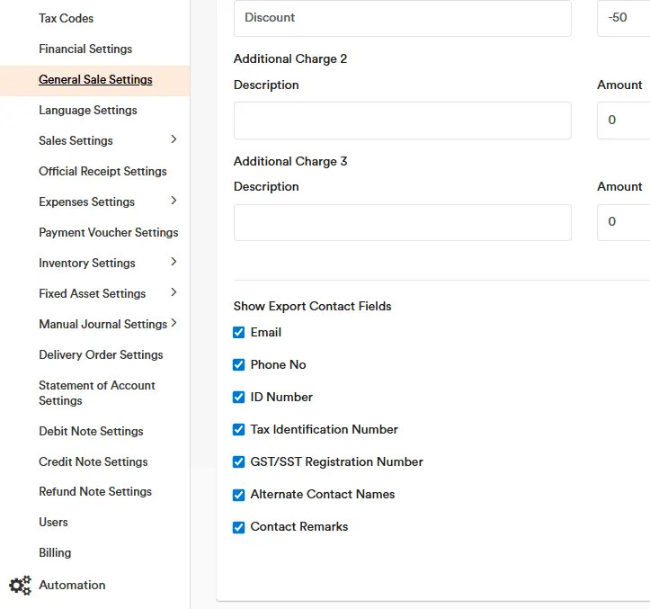Click the Automation gears icon
Screen dimensions: 650x609
[x=20, y=586]
